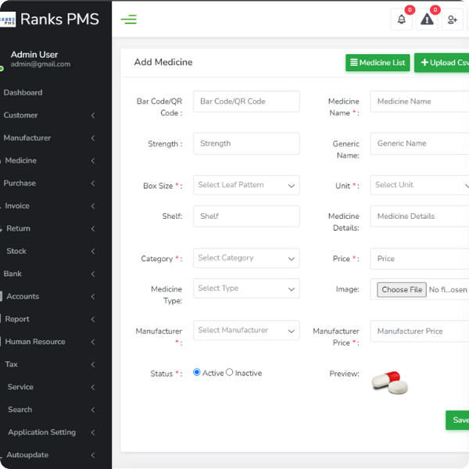The width and height of the screenshot is (469, 469).
Task: Open the Select Manufacturer dropdown
Action: (246, 331)
